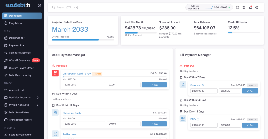The height and width of the screenshot is (139, 268).
Task: Open the More dropdown for DMV
Action: [252, 119]
